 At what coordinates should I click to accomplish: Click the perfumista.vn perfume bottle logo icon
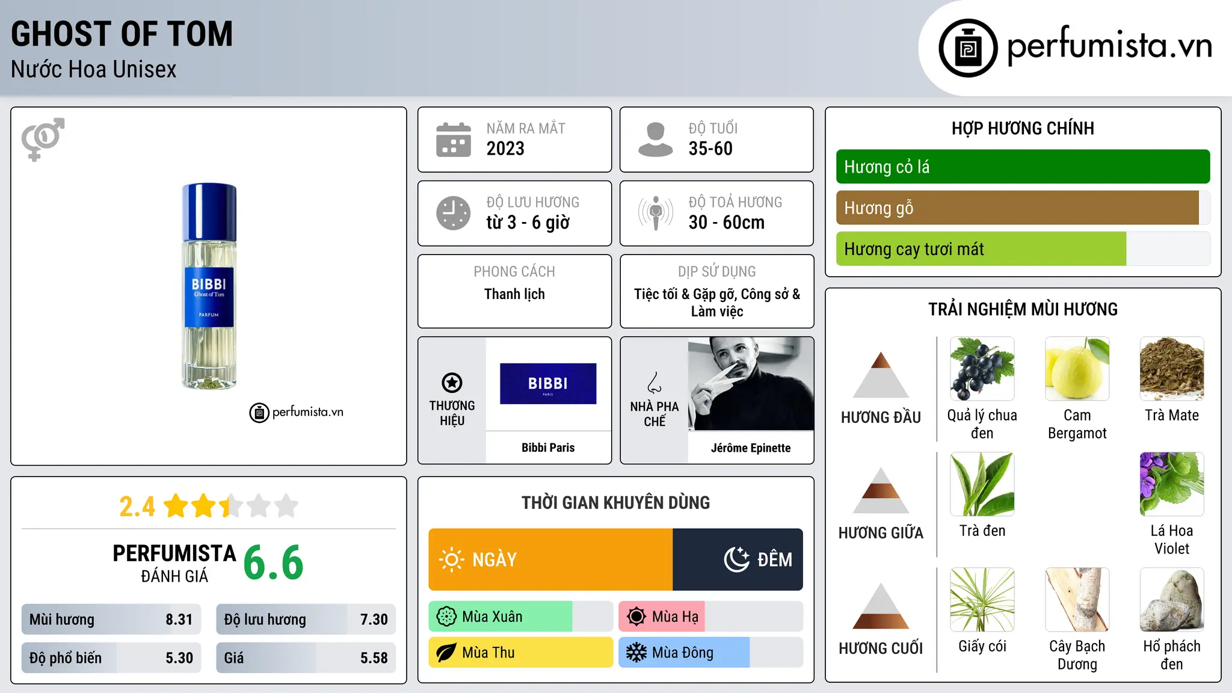968,48
